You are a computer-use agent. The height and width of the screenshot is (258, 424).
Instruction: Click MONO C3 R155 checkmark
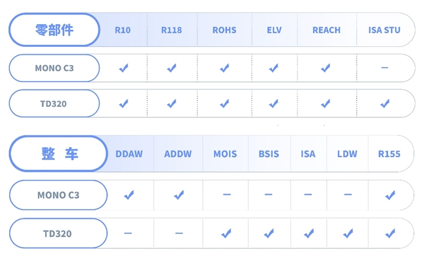click(x=390, y=195)
